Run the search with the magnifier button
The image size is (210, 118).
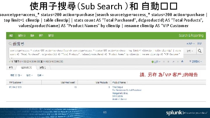click(x=200, y=51)
